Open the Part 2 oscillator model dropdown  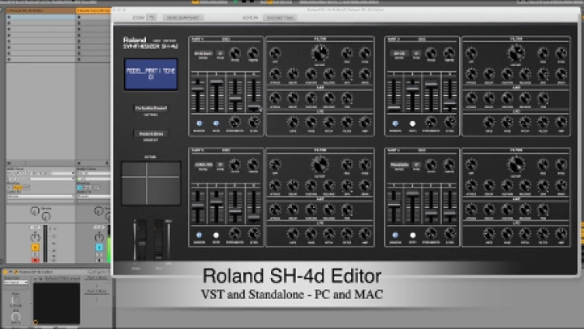pos(399,54)
